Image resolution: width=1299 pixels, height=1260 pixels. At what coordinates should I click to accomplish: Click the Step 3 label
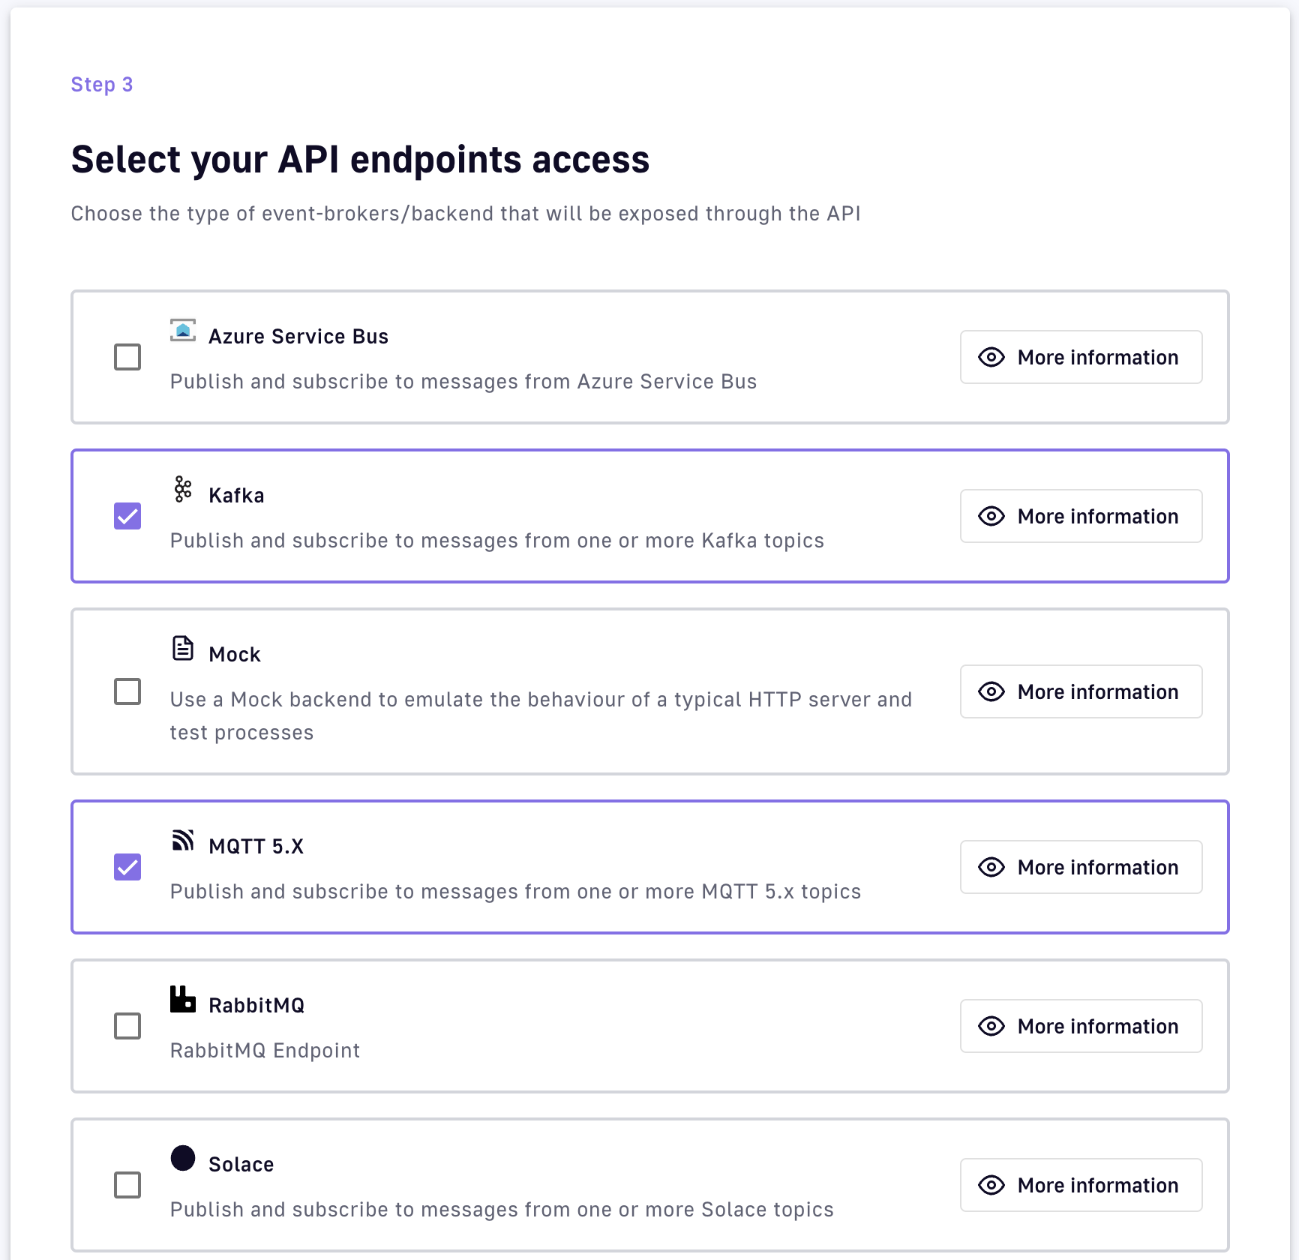102,85
